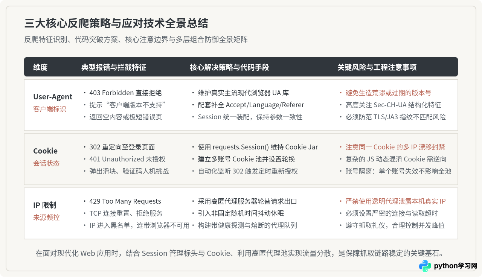Select the "关键风险与工程注意事项" column header

click(x=377, y=67)
